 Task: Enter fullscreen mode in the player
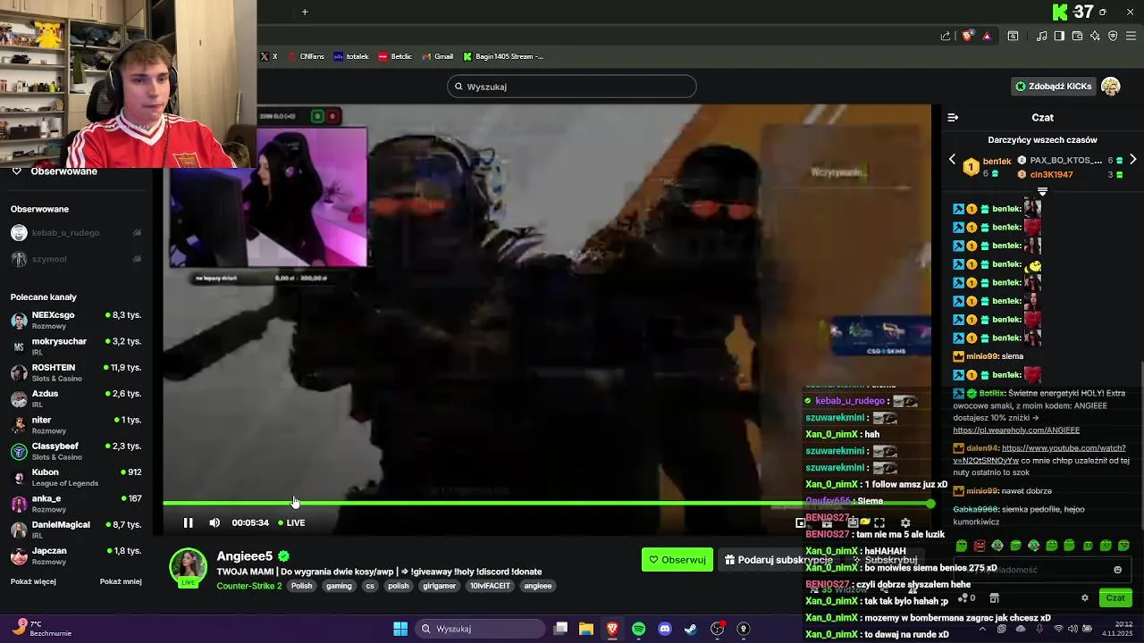pyautogui.click(x=879, y=522)
